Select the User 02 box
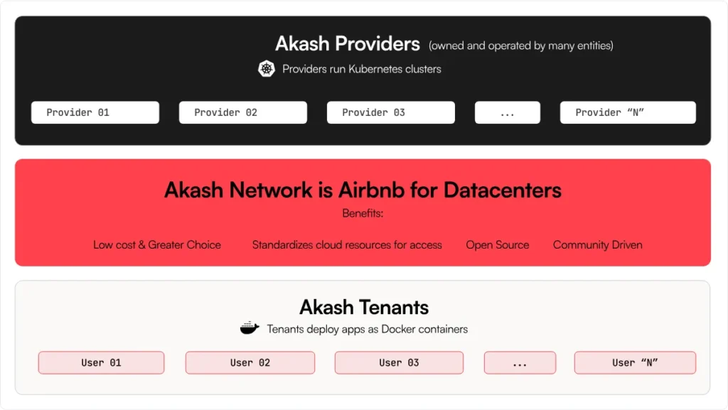 [x=250, y=362]
